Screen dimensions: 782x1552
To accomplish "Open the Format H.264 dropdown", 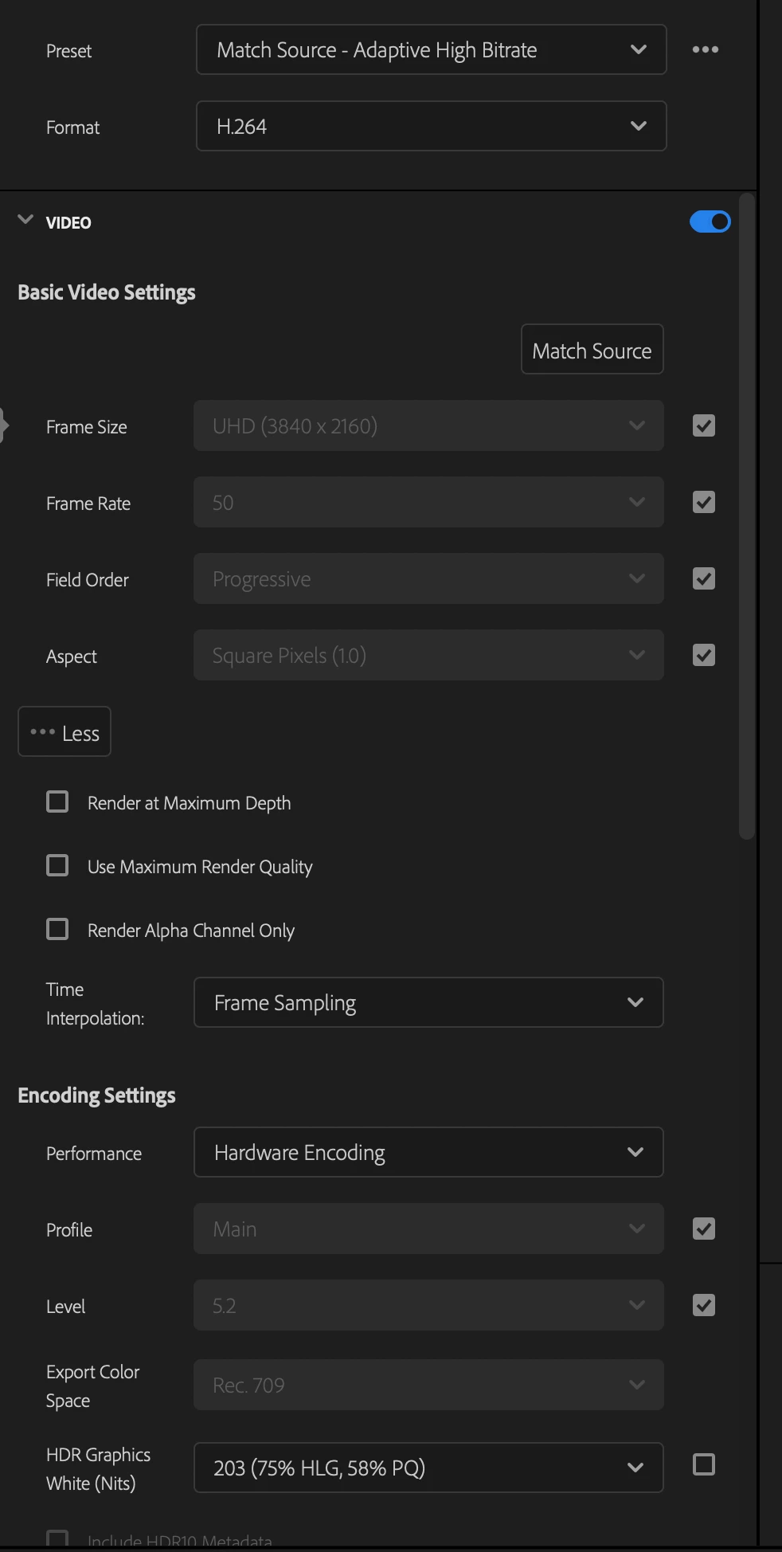I will click(x=431, y=126).
